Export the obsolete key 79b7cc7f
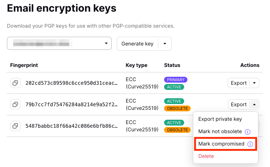The width and height of the screenshot is (270, 167). pos(239,104)
